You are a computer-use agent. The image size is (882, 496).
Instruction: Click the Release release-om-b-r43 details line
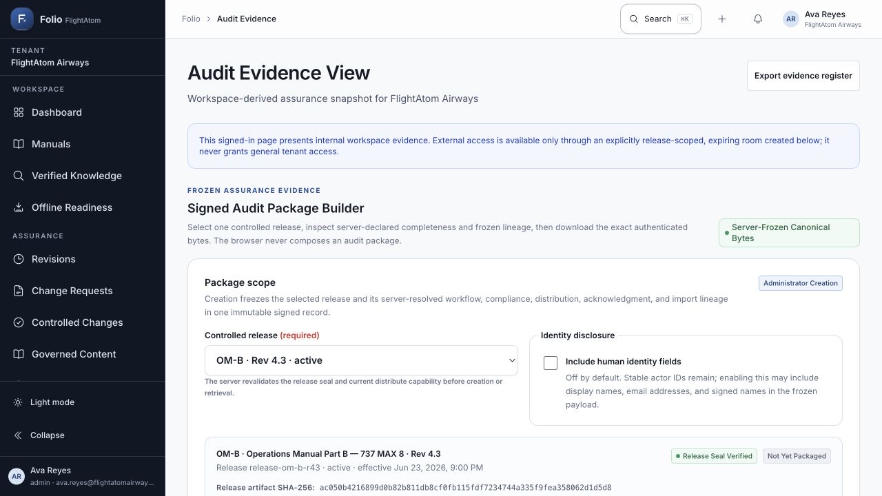(349, 468)
